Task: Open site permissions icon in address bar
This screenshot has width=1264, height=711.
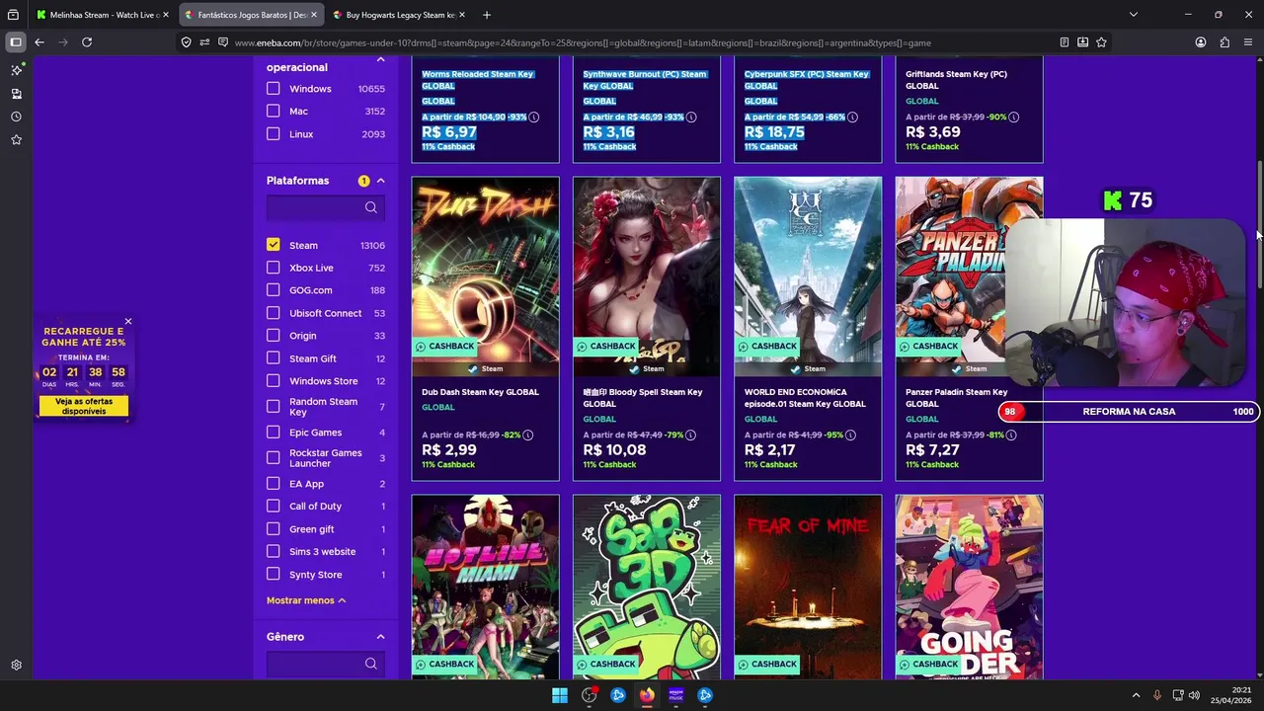Action: pos(204,42)
